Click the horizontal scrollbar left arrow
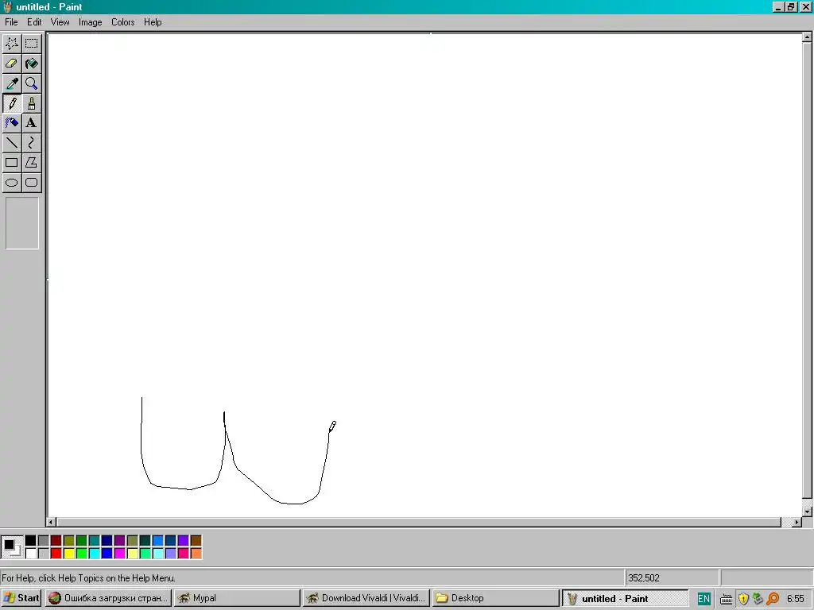Viewport: 814px width, 610px height. [x=52, y=522]
